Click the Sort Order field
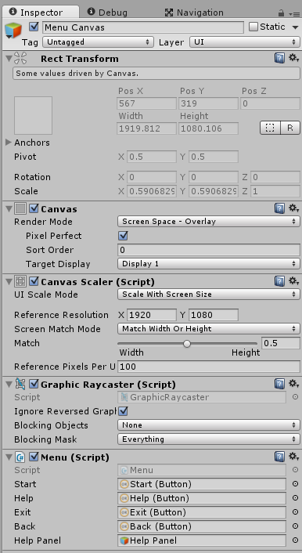 click(x=209, y=250)
